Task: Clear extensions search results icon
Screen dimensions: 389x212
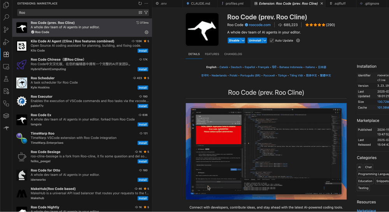Action: click(140, 12)
